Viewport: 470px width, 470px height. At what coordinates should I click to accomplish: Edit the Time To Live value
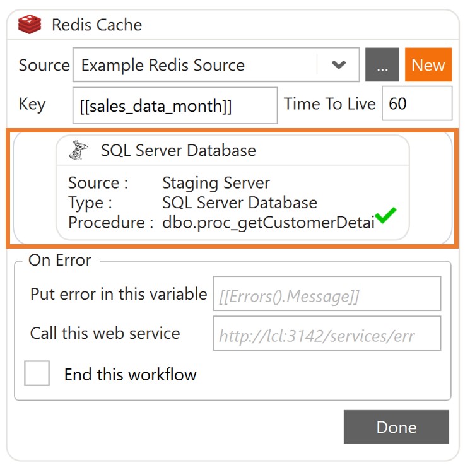point(417,103)
